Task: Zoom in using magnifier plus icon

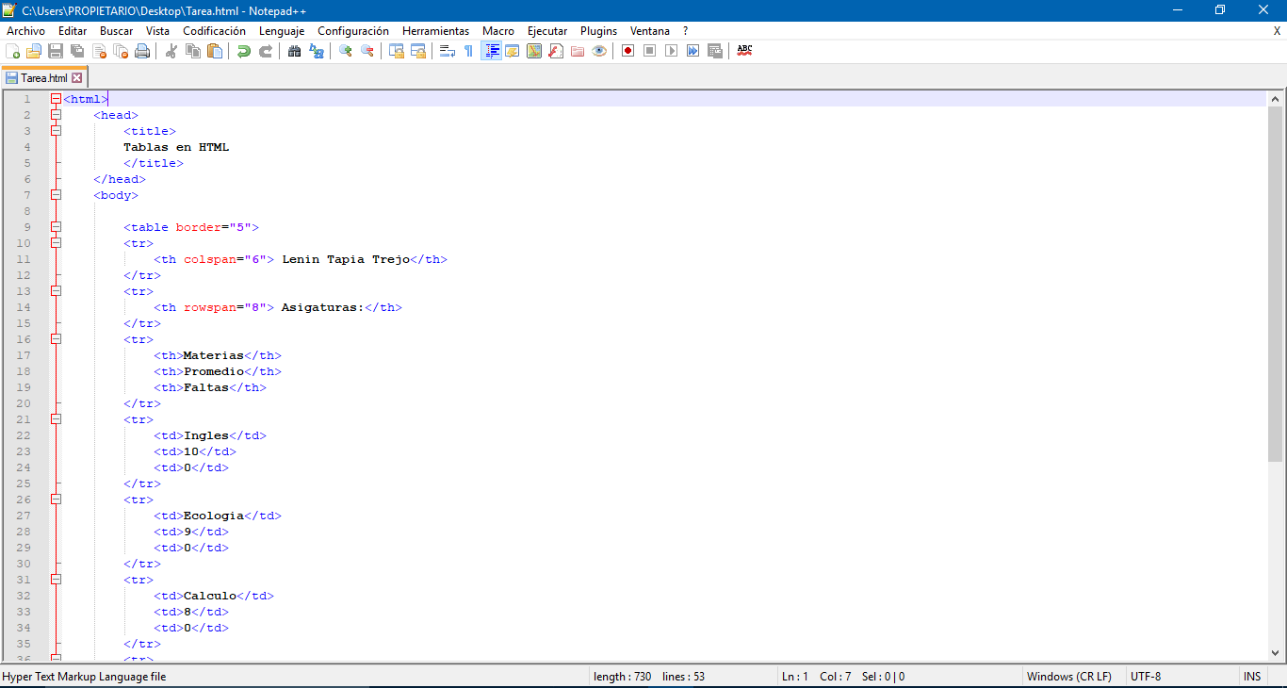Action: (345, 50)
